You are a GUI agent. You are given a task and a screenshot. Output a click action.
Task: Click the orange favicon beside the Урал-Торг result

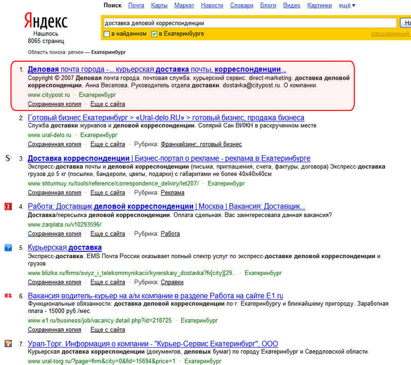click(x=8, y=343)
